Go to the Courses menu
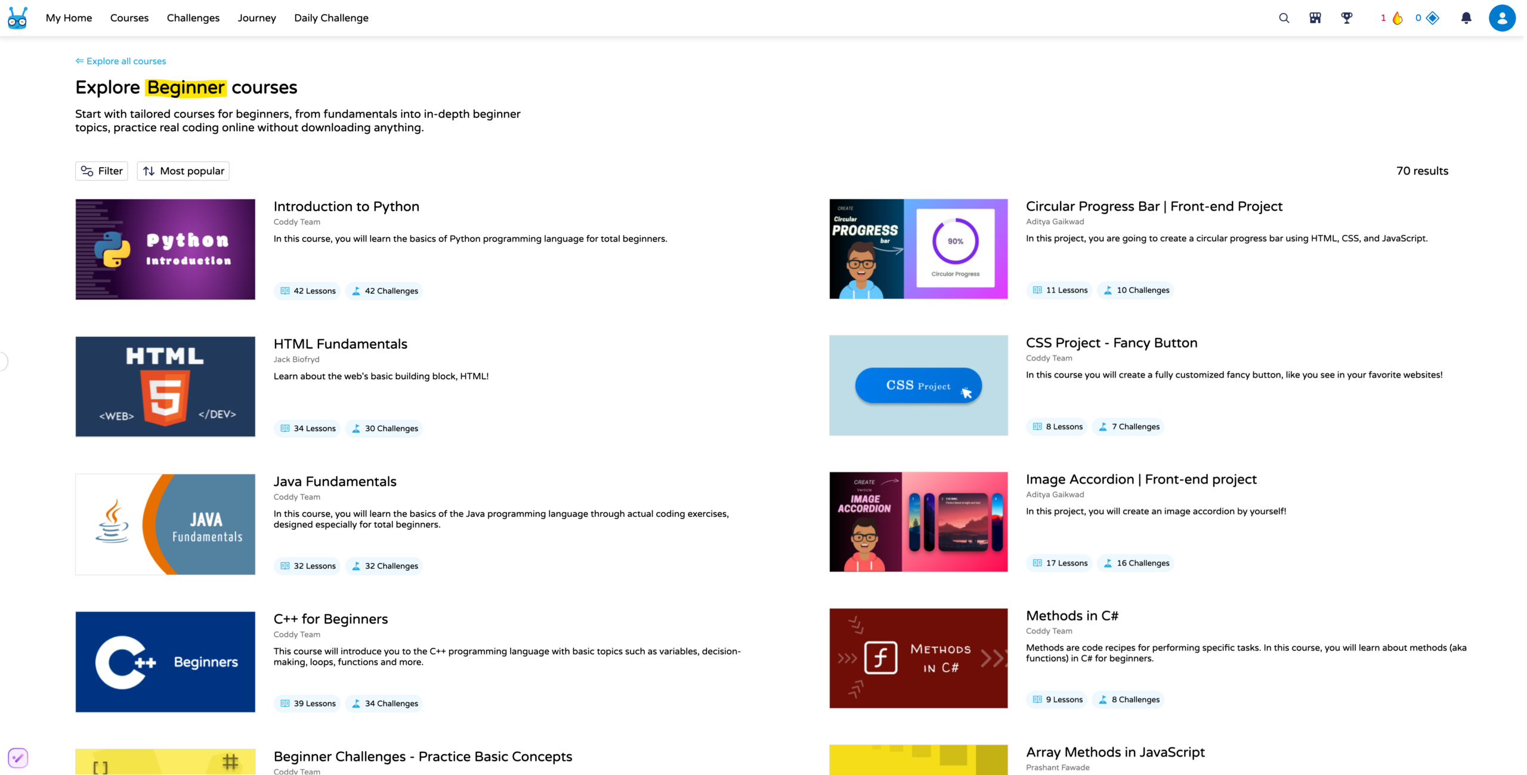Viewport: 1527px width, 775px height. coord(129,18)
